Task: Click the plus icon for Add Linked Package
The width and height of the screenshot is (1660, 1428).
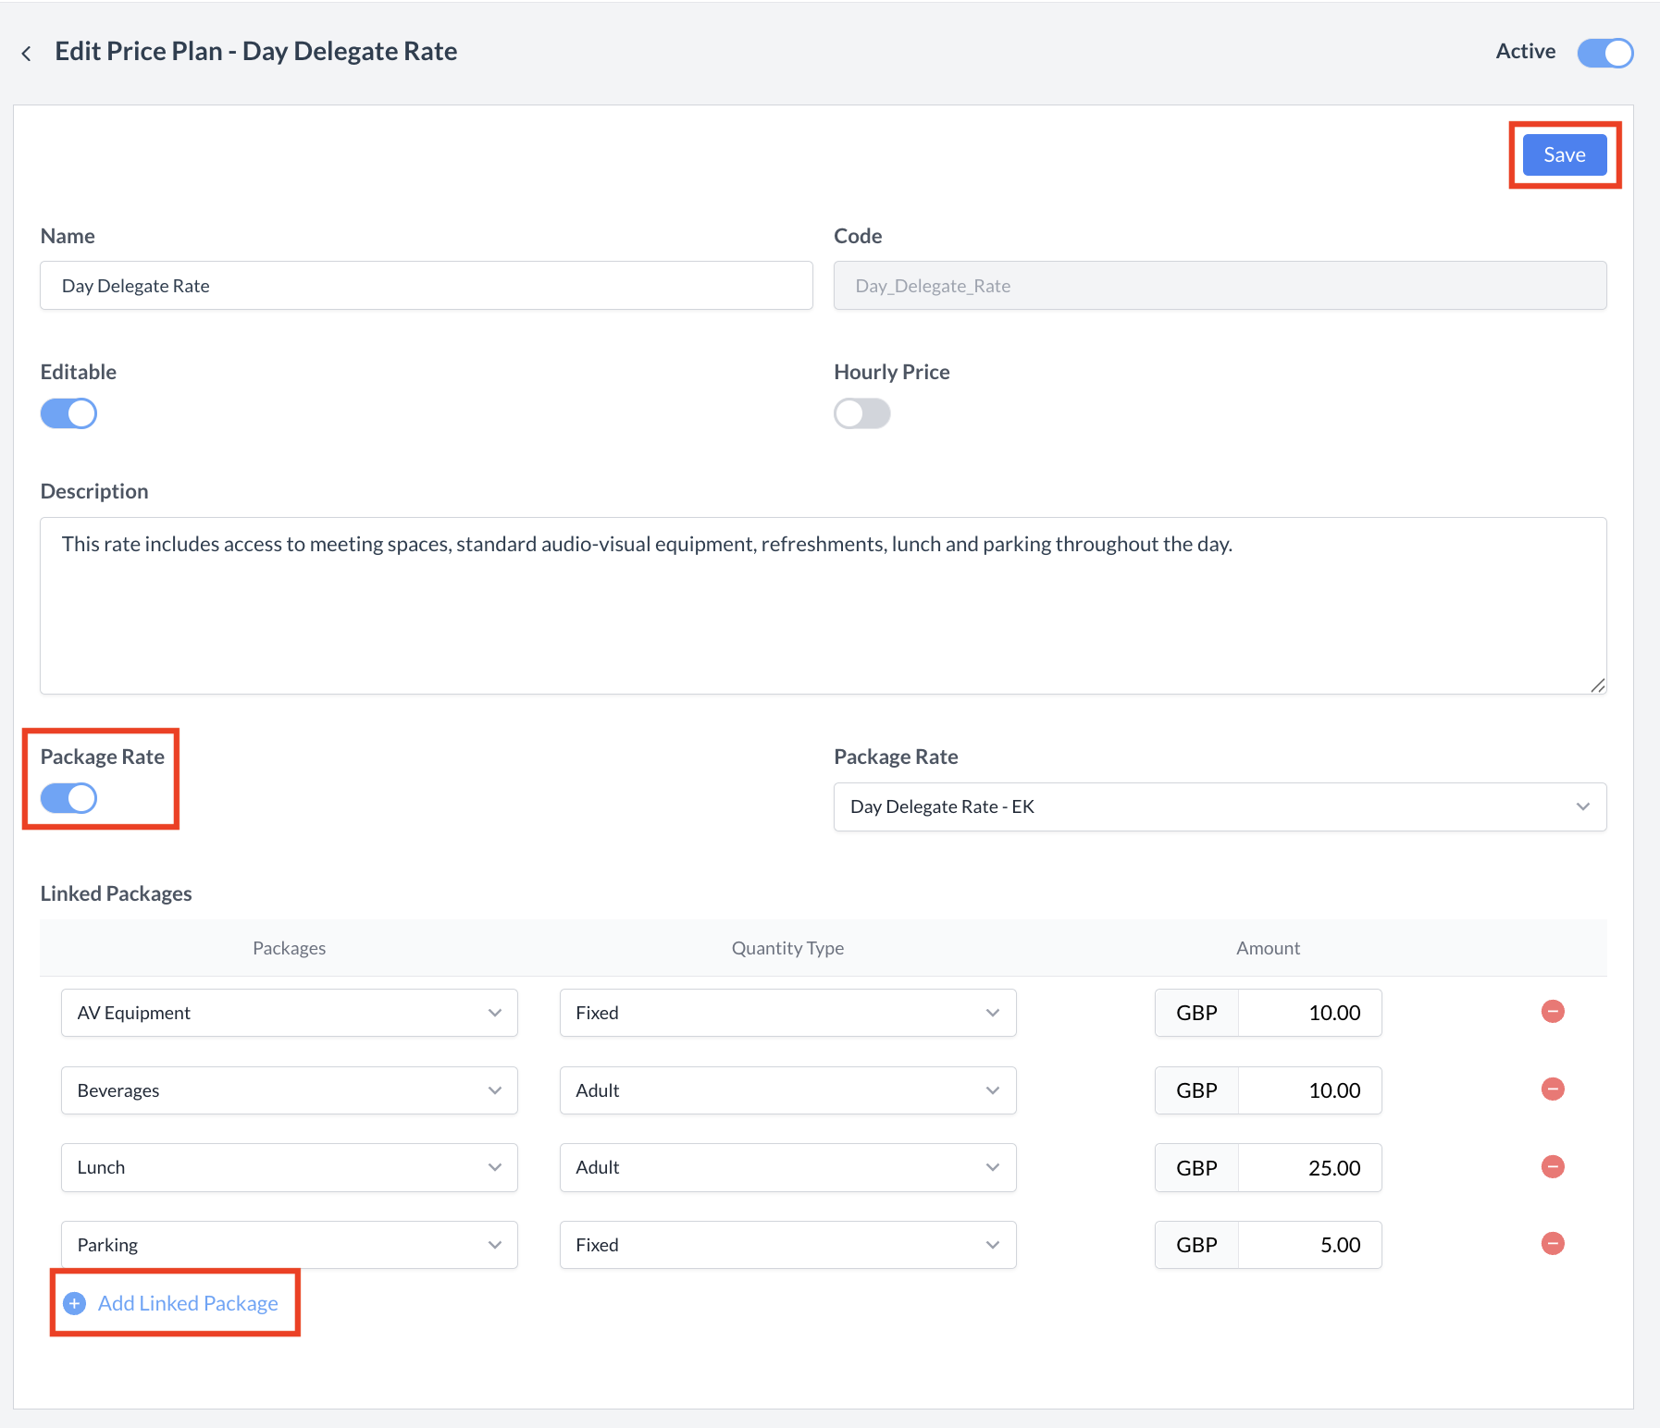Action: coord(75,1303)
